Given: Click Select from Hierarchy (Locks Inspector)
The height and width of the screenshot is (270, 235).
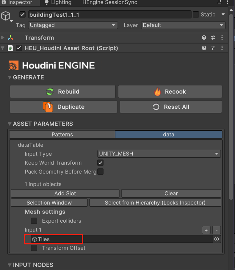Looking at the screenshot, I should click(x=155, y=203).
